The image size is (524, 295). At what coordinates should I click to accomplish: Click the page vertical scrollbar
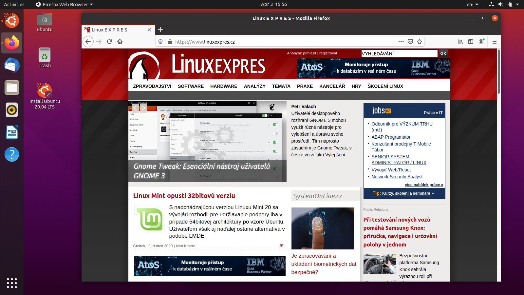[x=498, y=71]
